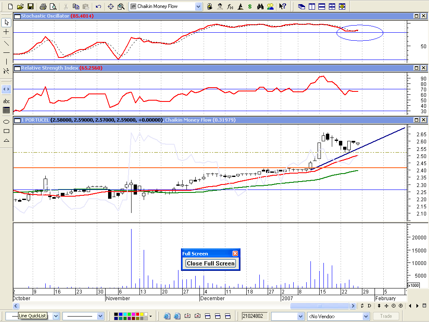This screenshot has width=429, height=322.
Task: Click the Save floppy disk icon
Action: [x=30, y=6]
